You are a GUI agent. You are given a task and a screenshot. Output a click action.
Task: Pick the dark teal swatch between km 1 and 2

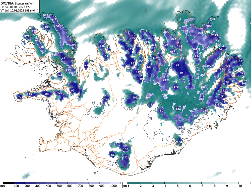[134, 183]
